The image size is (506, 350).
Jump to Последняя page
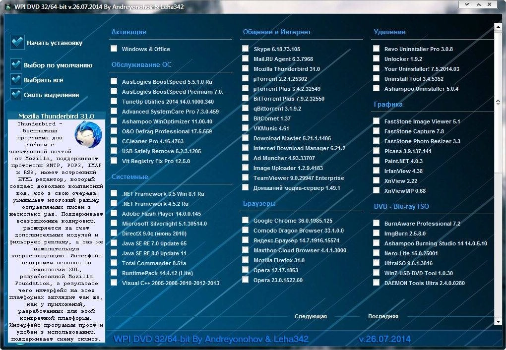tap(383, 316)
